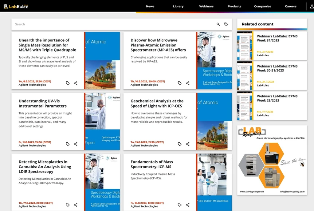
Task: Go to the Webinars section
Action: 206,7
